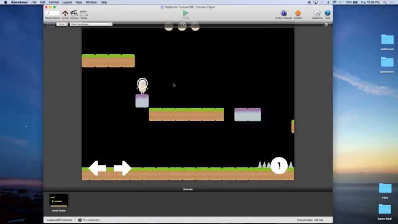Click the Back/Forward navigation button

[52, 13]
